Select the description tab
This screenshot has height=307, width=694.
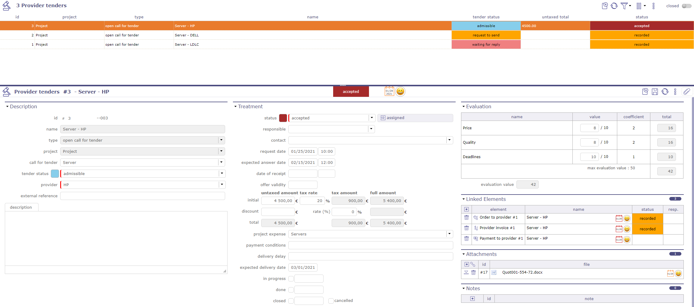[21, 207]
